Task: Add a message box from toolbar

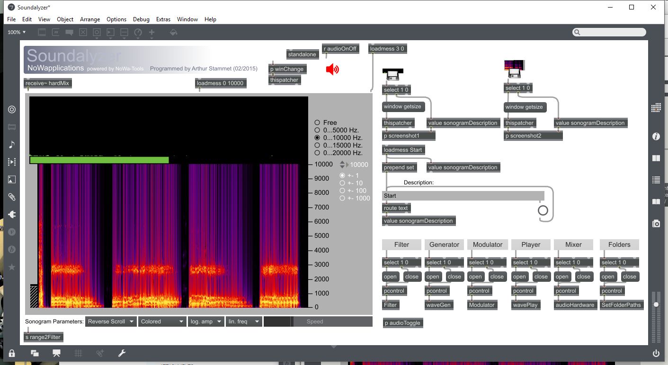Action: (x=55, y=32)
